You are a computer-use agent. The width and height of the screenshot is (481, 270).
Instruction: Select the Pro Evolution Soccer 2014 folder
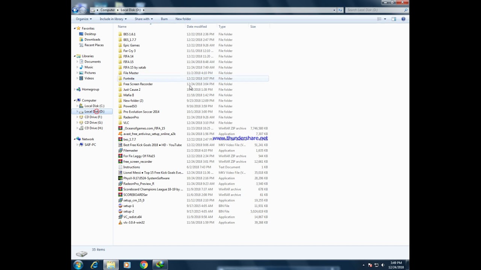click(x=141, y=112)
